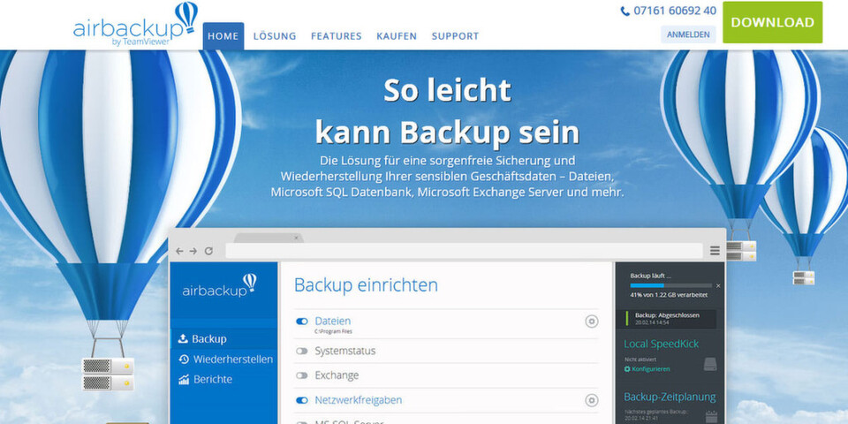Click the Netzwerkfreigaben label

point(358,400)
